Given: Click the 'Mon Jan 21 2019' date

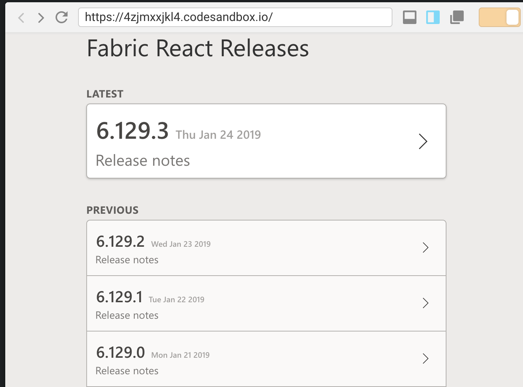Looking at the screenshot, I should (x=180, y=355).
